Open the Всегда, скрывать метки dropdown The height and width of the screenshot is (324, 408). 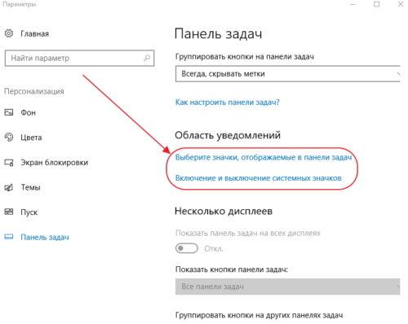tap(288, 73)
